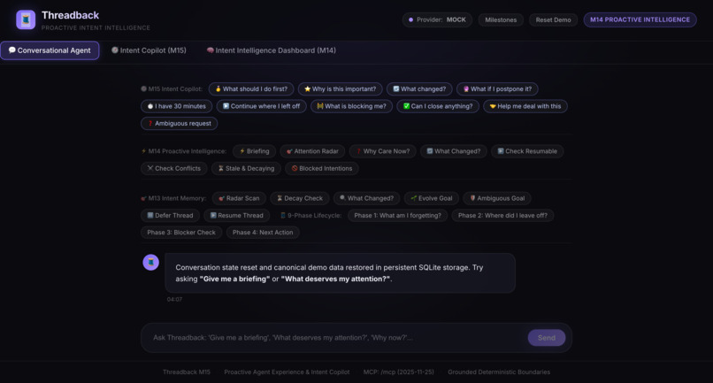Image resolution: width=713 pixels, height=383 pixels.
Task: Open the Attention Radar chip
Action: coord(312,151)
